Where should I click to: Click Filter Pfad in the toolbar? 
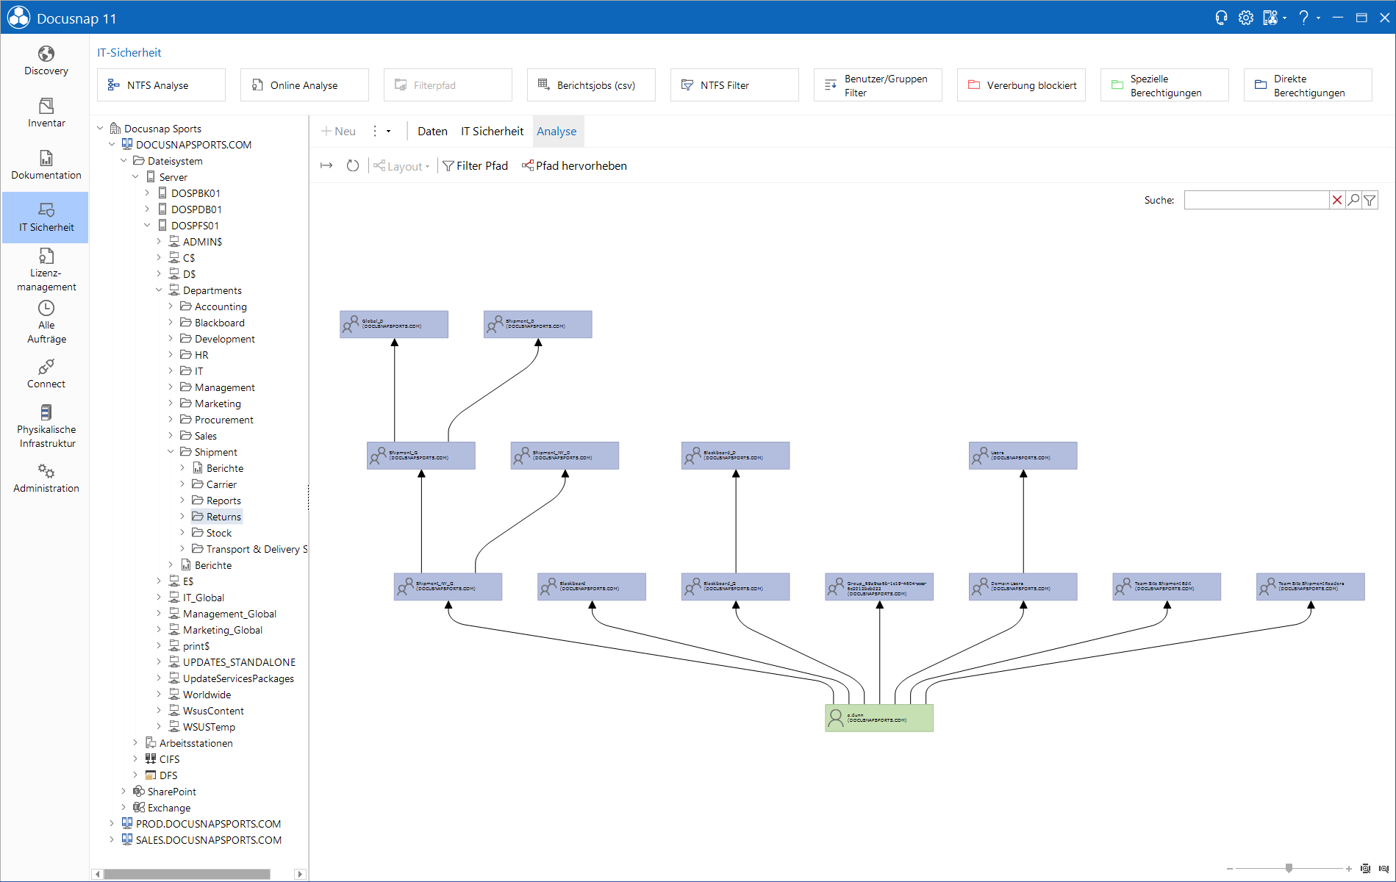[x=475, y=166]
